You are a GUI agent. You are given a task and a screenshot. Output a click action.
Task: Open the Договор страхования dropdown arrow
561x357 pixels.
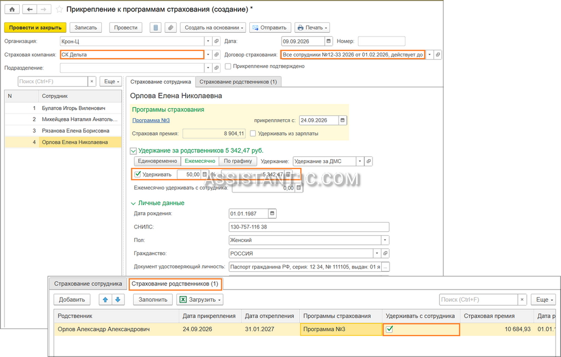(x=430, y=55)
